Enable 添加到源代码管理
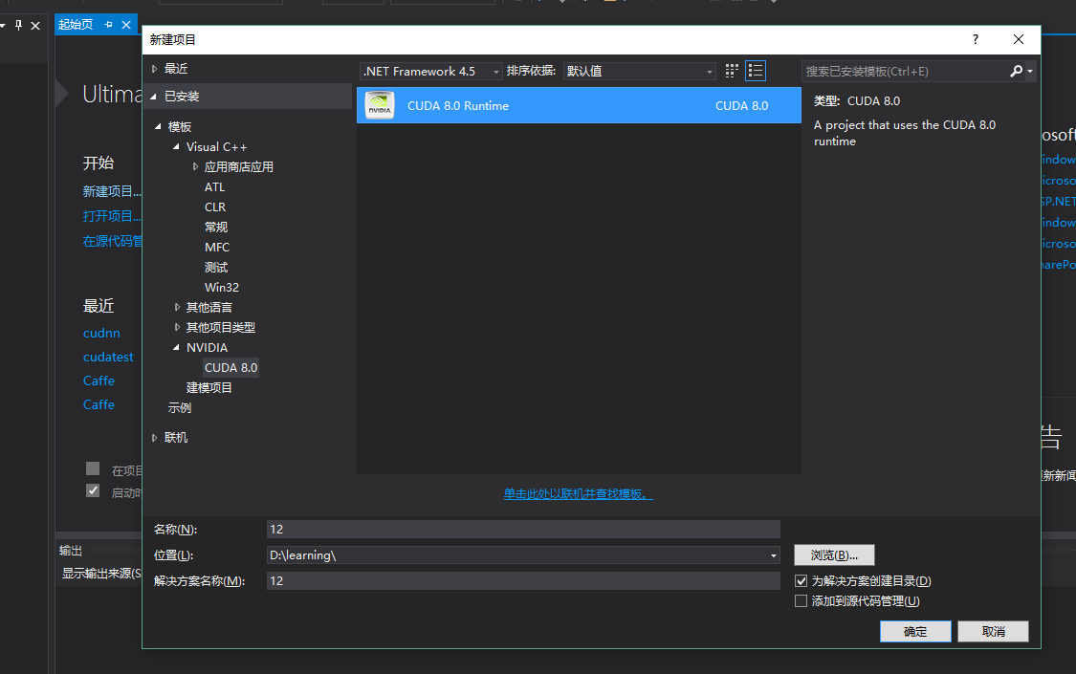 click(801, 600)
